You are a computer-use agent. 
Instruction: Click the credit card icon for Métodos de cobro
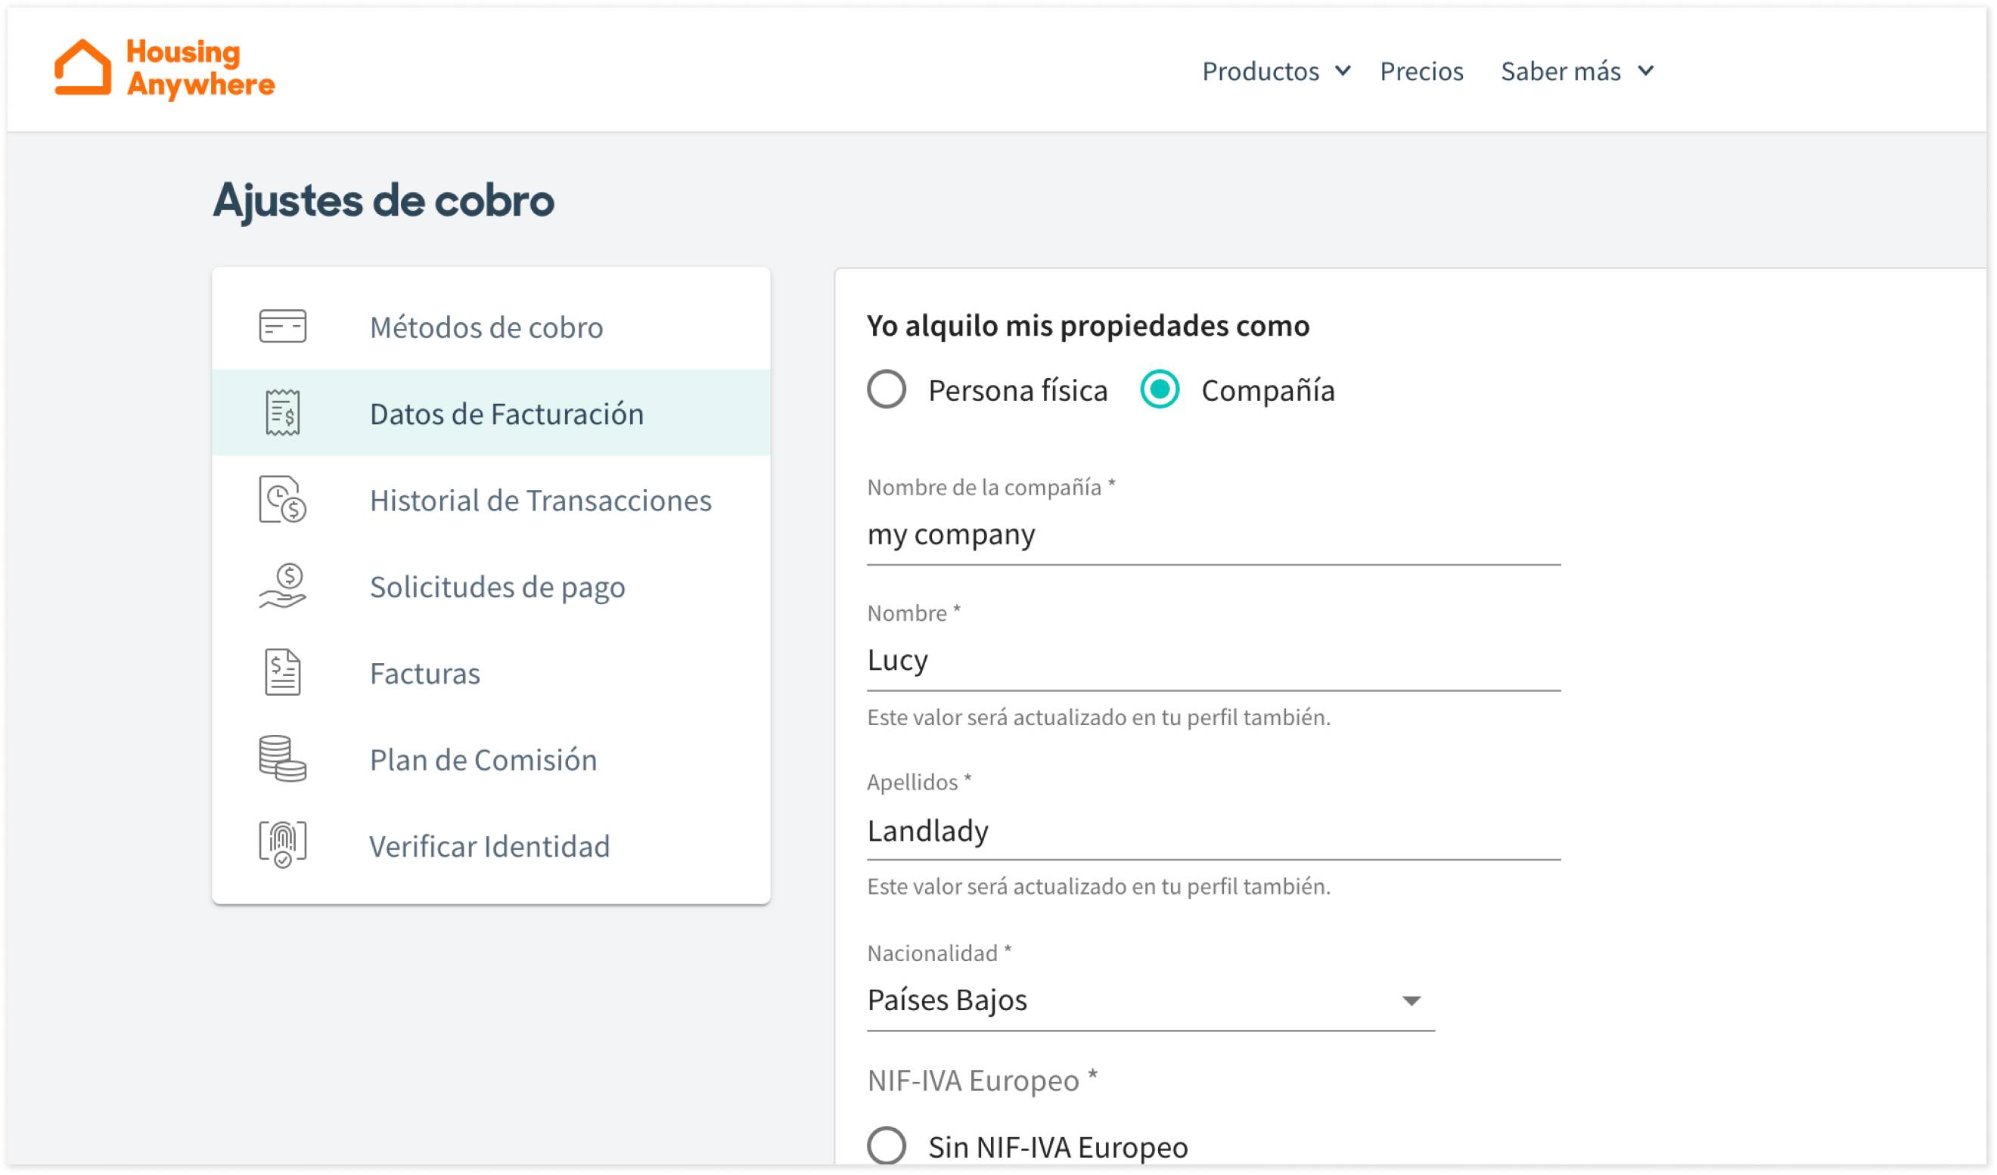click(x=282, y=327)
